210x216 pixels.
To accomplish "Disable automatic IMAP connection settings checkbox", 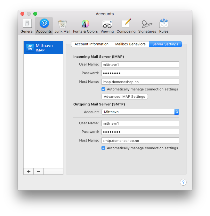I will click(103, 89).
